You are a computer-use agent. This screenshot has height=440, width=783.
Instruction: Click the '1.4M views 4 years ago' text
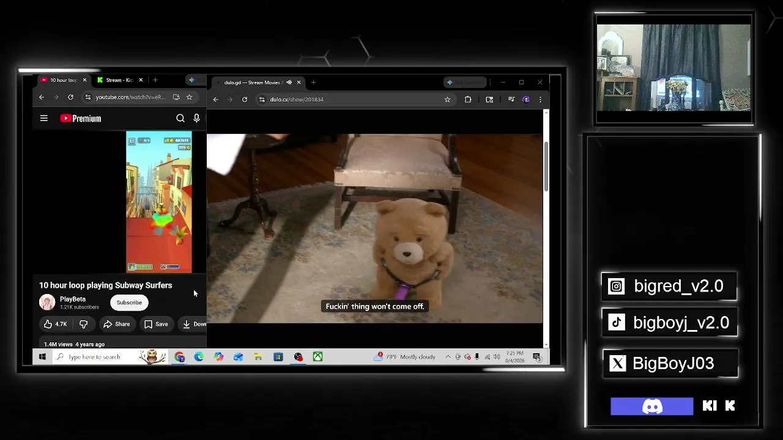(x=74, y=345)
